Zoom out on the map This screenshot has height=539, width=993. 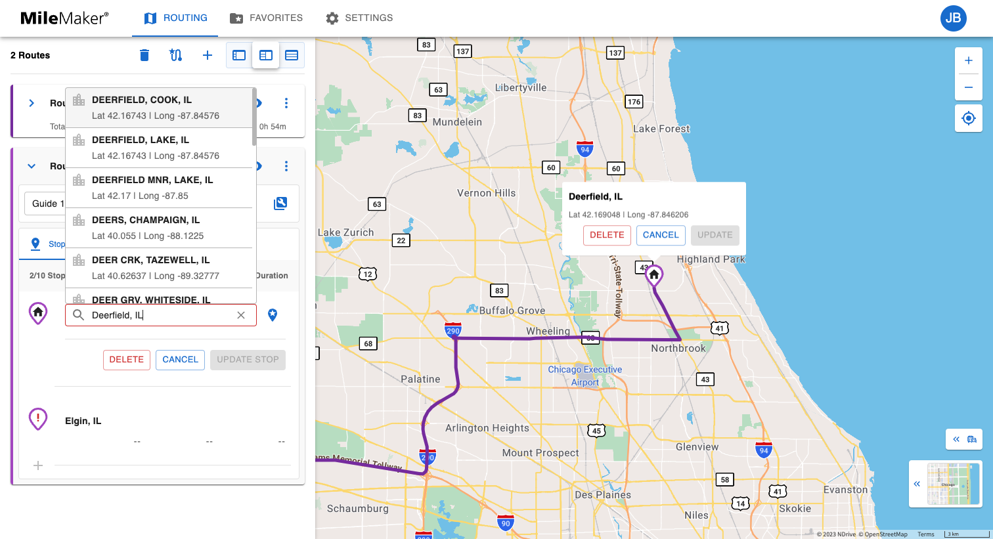click(x=969, y=87)
